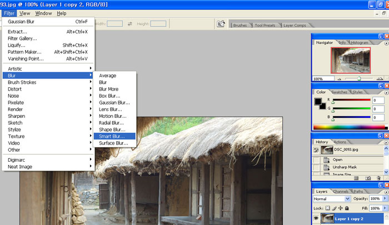Toggle lock image pixels brush icon
Image resolution: width=389 pixels, height=225 pixels.
pyautogui.click(x=334, y=208)
